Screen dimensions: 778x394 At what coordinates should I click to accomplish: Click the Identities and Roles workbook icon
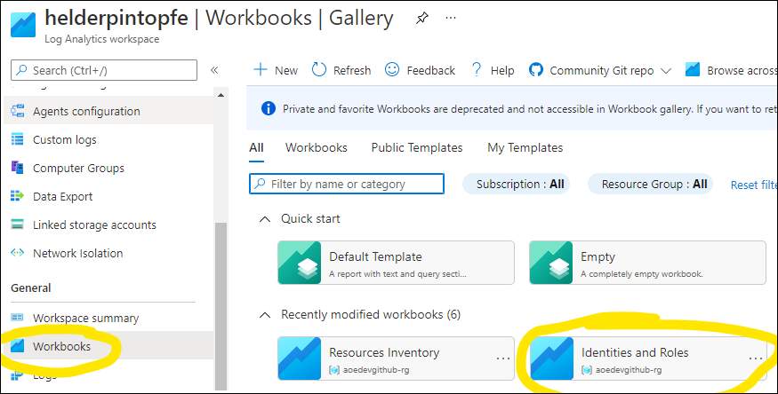(551, 359)
